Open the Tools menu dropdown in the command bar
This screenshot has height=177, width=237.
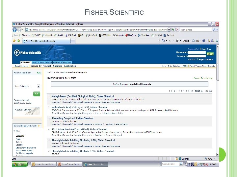(200, 41)
